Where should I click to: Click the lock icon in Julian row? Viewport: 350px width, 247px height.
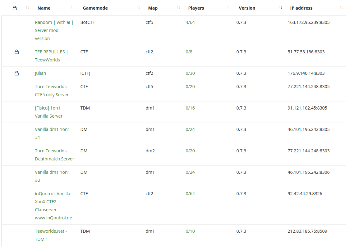17,73
